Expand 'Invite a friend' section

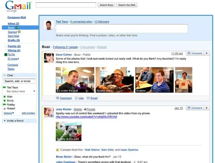[x=5, y=121]
